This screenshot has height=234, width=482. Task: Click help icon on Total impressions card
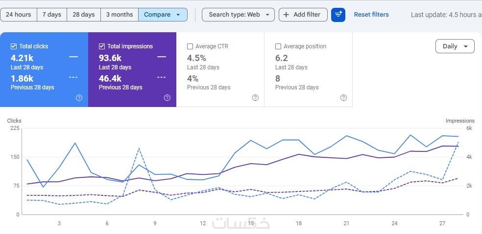coord(167,98)
